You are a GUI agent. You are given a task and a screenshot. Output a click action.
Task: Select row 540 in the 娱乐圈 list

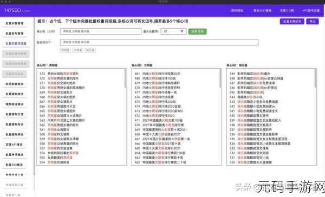coord(249,116)
